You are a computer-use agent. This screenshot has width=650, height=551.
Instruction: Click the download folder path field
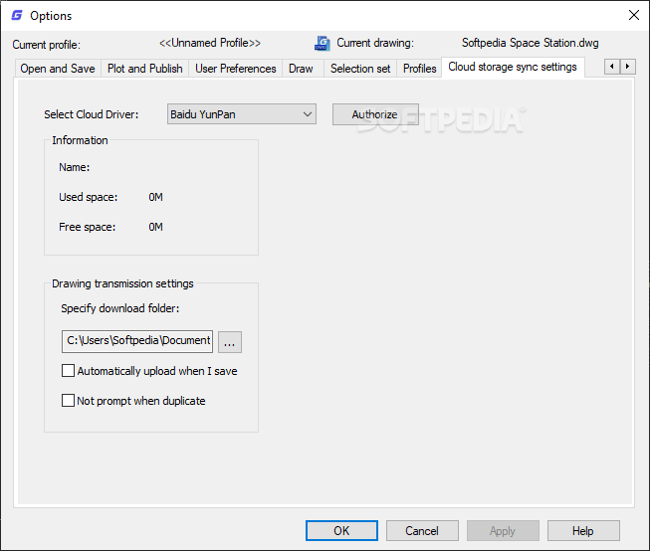[x=137, y=341]
